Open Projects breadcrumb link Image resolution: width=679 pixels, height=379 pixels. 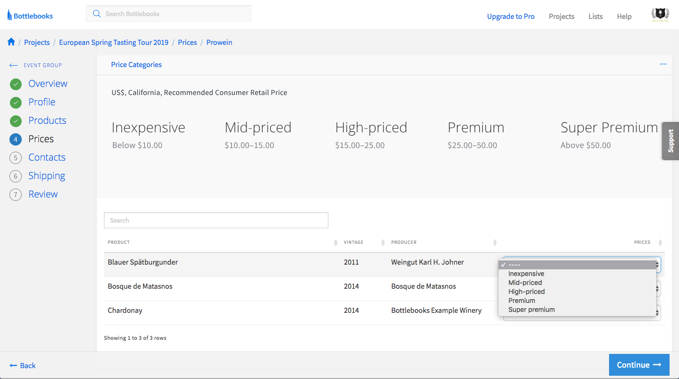click(37, 42)
